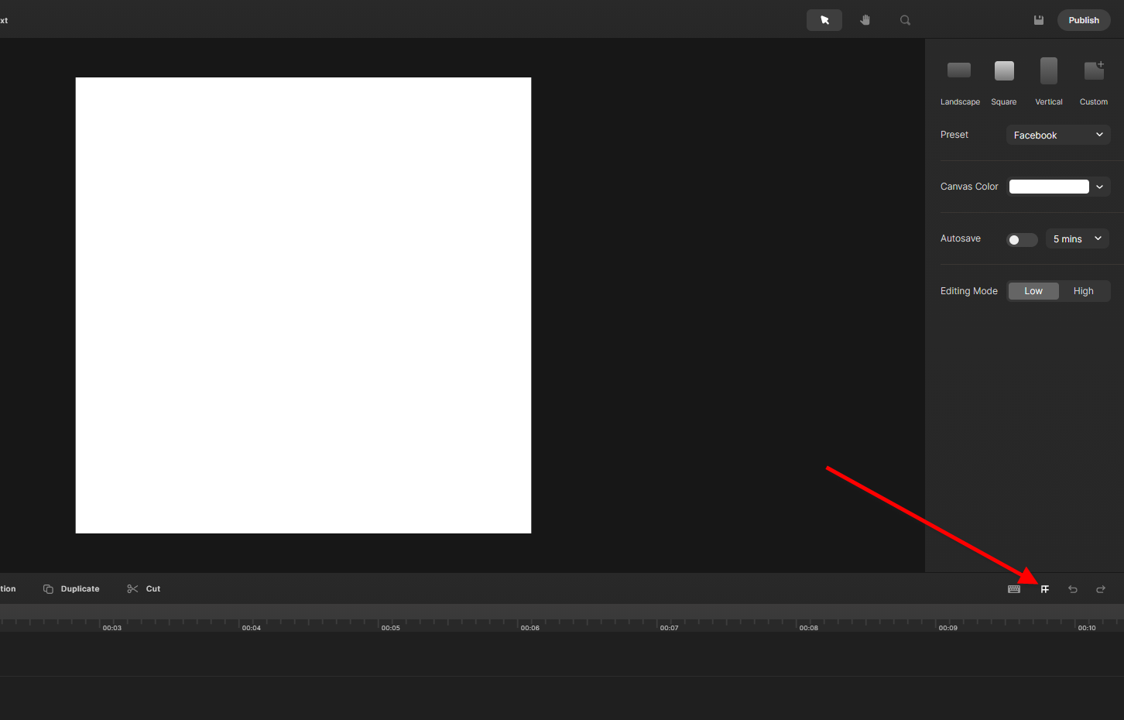Set Editing Mode to High
Screen dimensions: 1124x720
(1084, 291)
